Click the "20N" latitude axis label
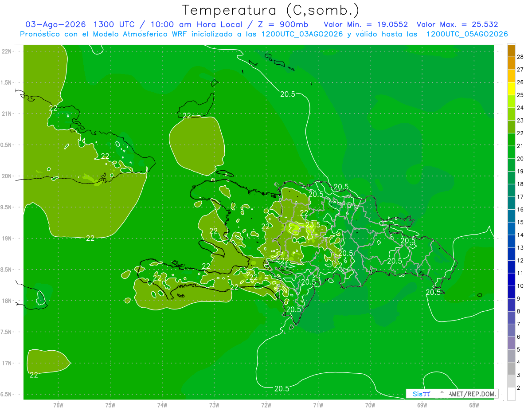Image resolution: width=532 pixels, height=411 pixels. pos(7,176)
